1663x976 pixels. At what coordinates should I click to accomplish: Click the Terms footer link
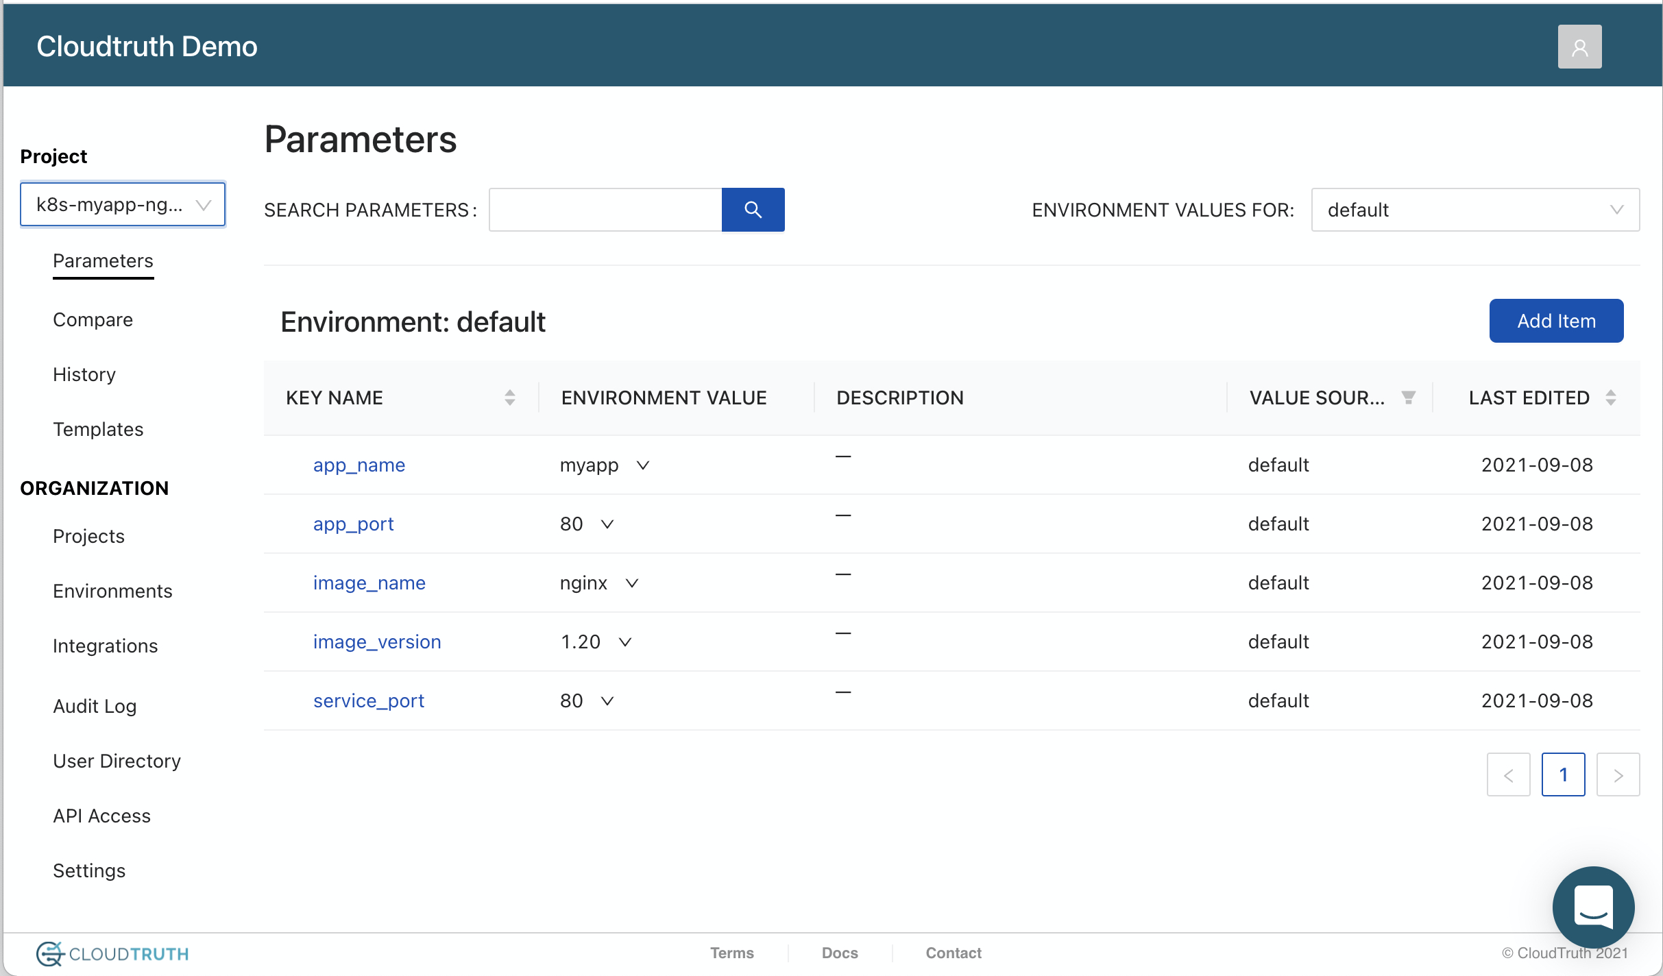pyautogui.click(x=731, y=953)
